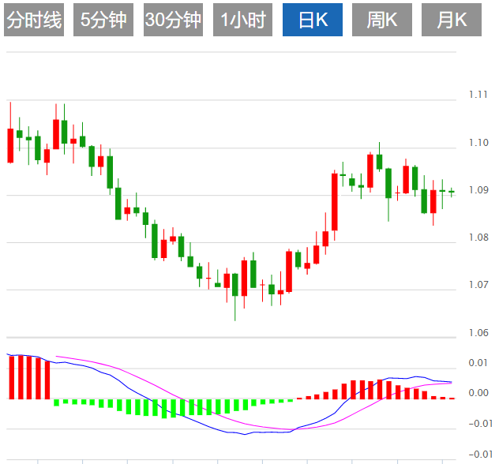499x464 pixels.
Task: Click the first red MACD histogram bar
Action: tap(12, 377)
